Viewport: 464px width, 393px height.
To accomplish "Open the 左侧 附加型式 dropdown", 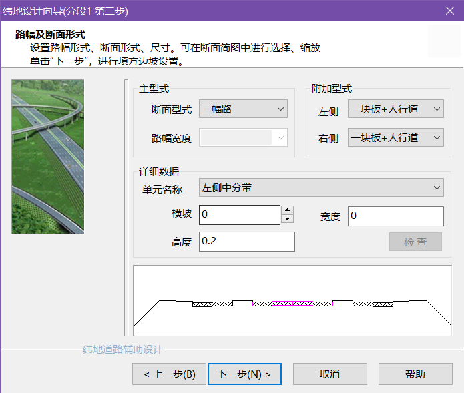I will tap(395, 109).
